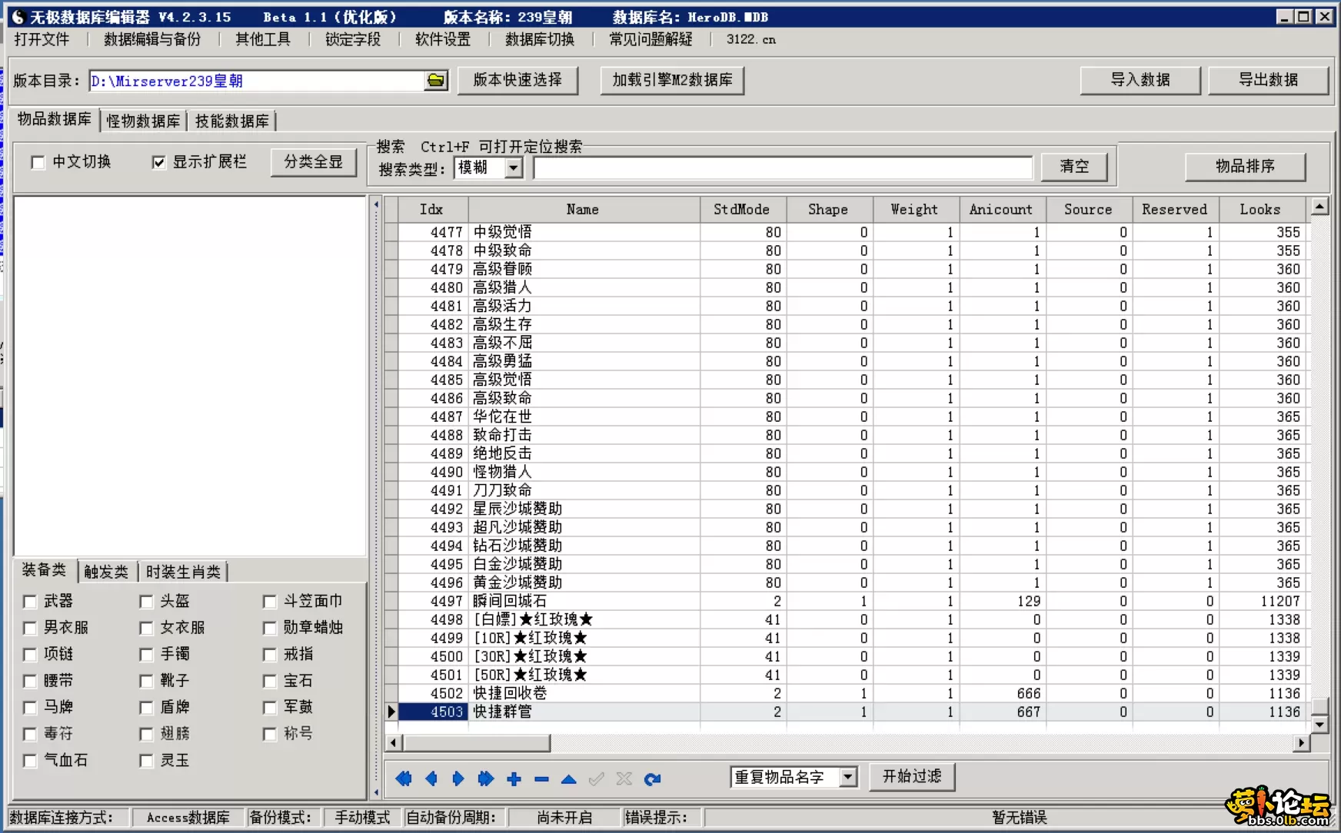Click the 版本目录 path input field
Screen dimensions: 1341x833
[257, 81]
